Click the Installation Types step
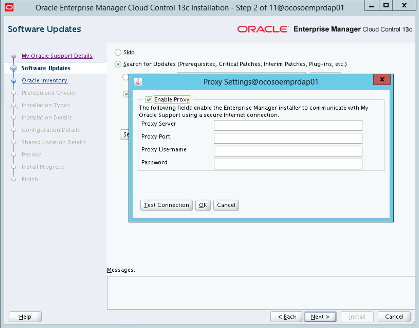The width and height of the screenshot is (419, 328). 46,105
